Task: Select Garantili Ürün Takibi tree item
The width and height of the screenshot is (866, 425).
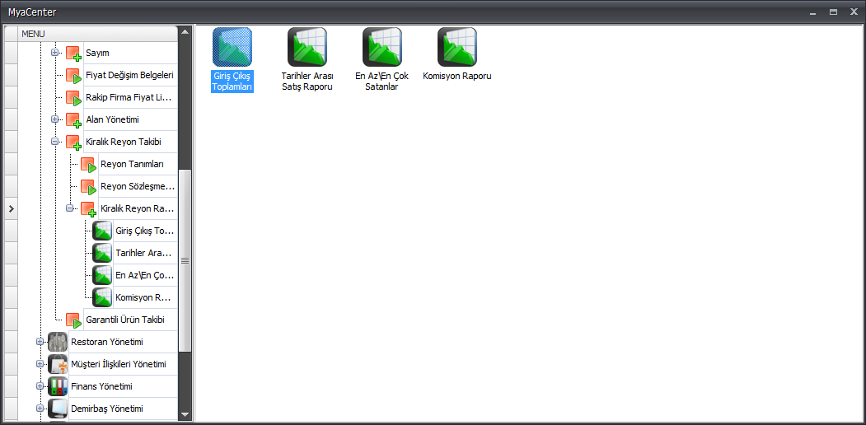Action: click(124, 320)
